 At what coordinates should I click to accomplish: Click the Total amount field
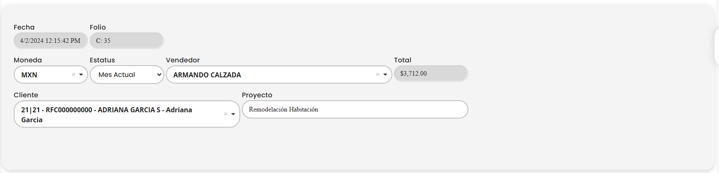coord(431,74)
